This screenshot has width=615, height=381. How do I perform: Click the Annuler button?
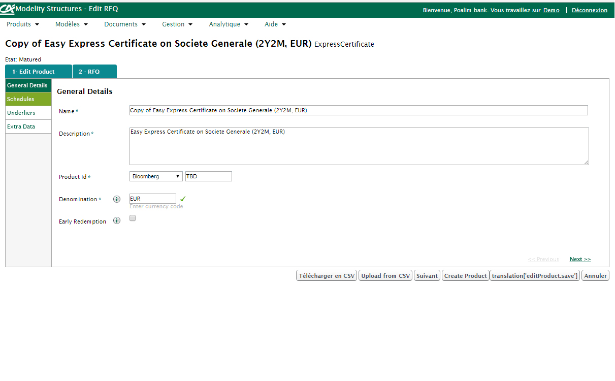595,276
